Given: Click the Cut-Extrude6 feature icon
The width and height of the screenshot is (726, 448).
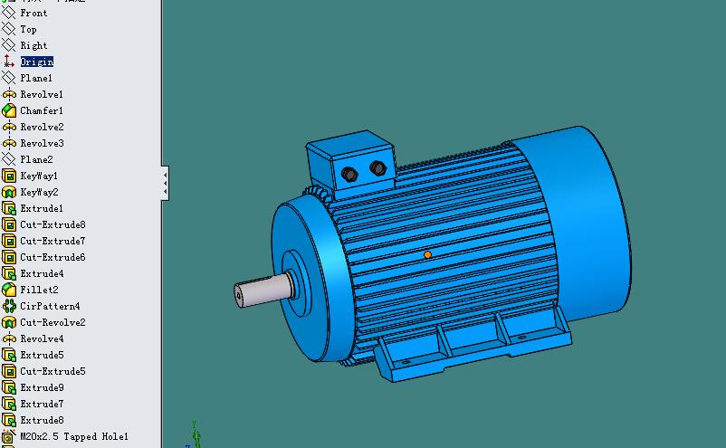Looking at the screenshot, I should coord(9,257).
